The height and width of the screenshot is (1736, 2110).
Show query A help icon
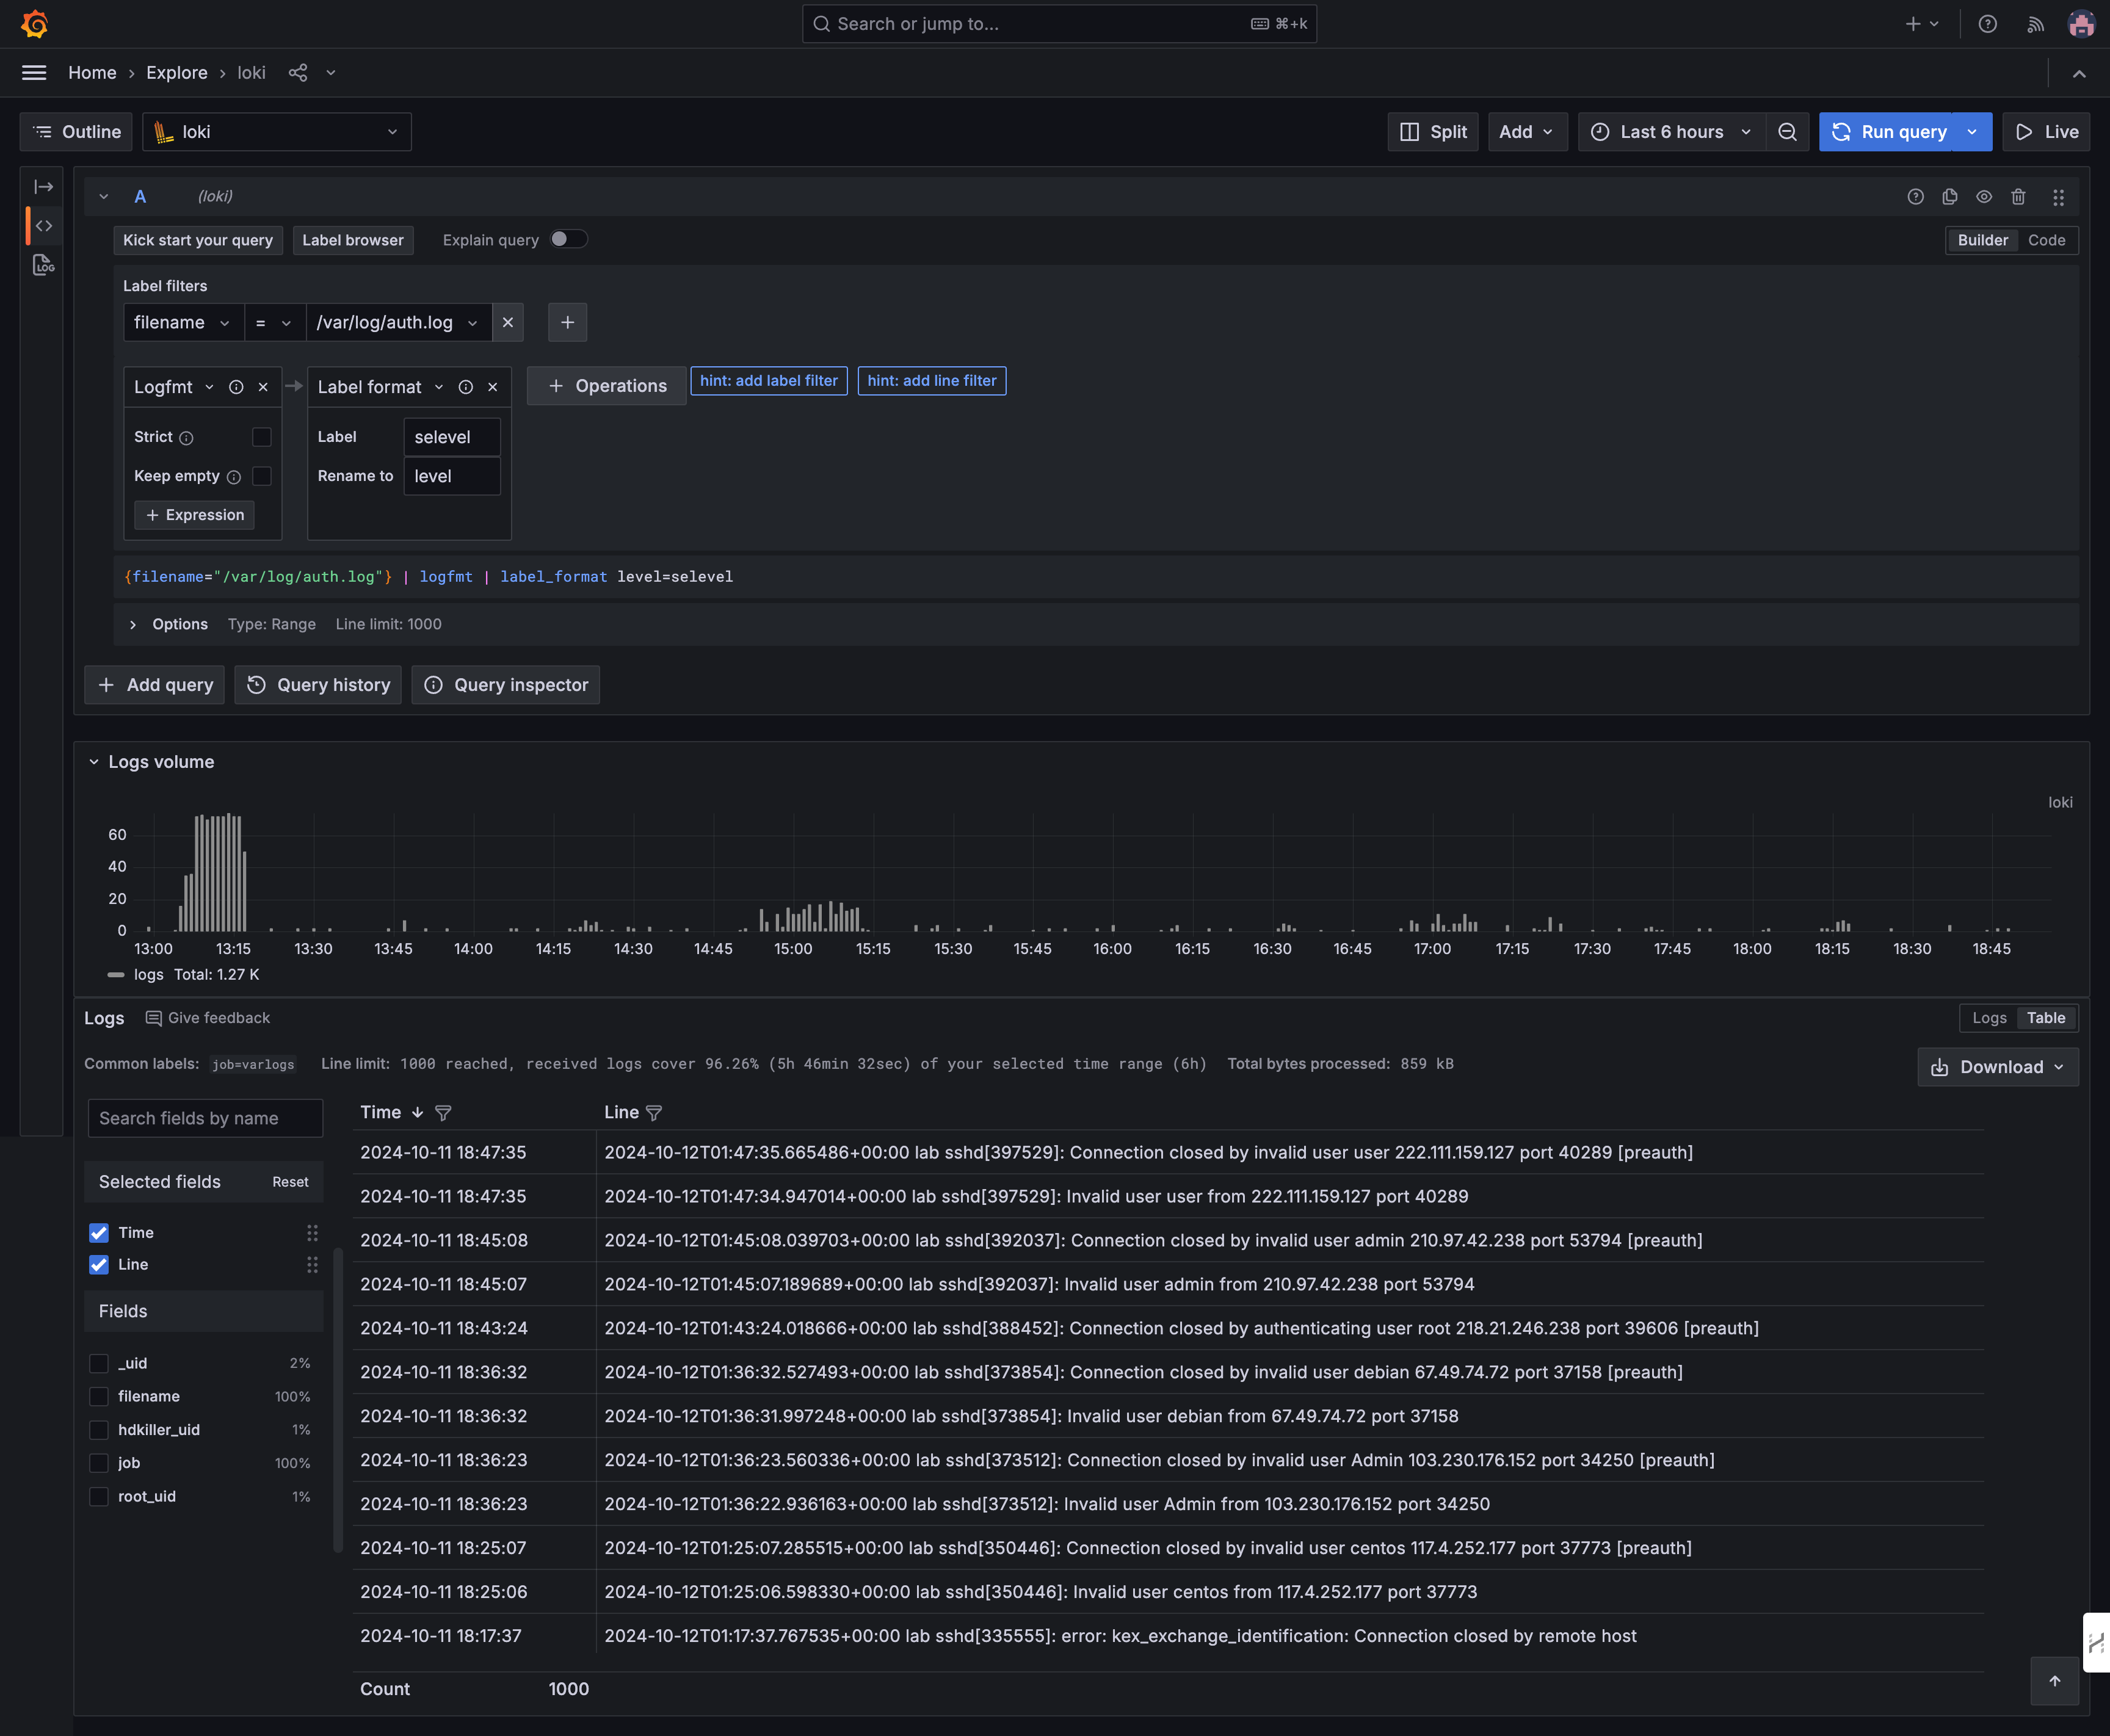pos(1915,197)
